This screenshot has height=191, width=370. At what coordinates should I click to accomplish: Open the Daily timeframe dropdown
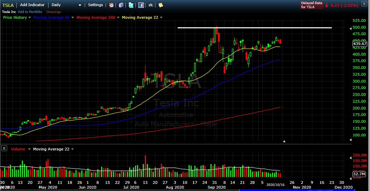pos(66,5)
